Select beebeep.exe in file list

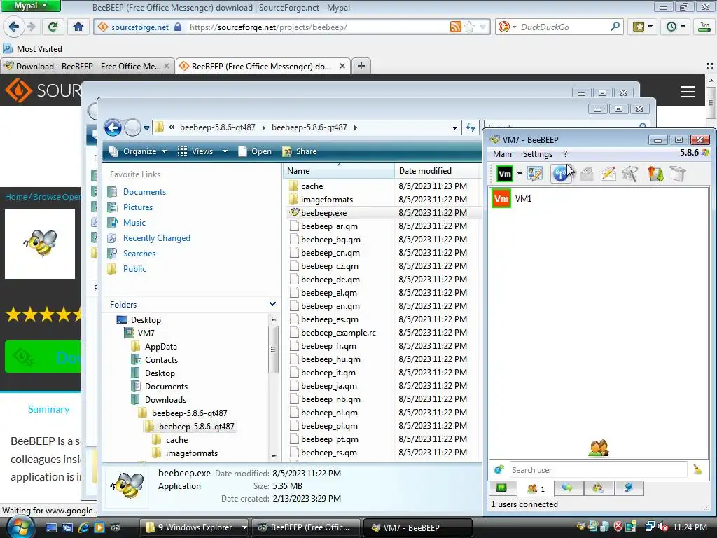(x=323, y=213)
